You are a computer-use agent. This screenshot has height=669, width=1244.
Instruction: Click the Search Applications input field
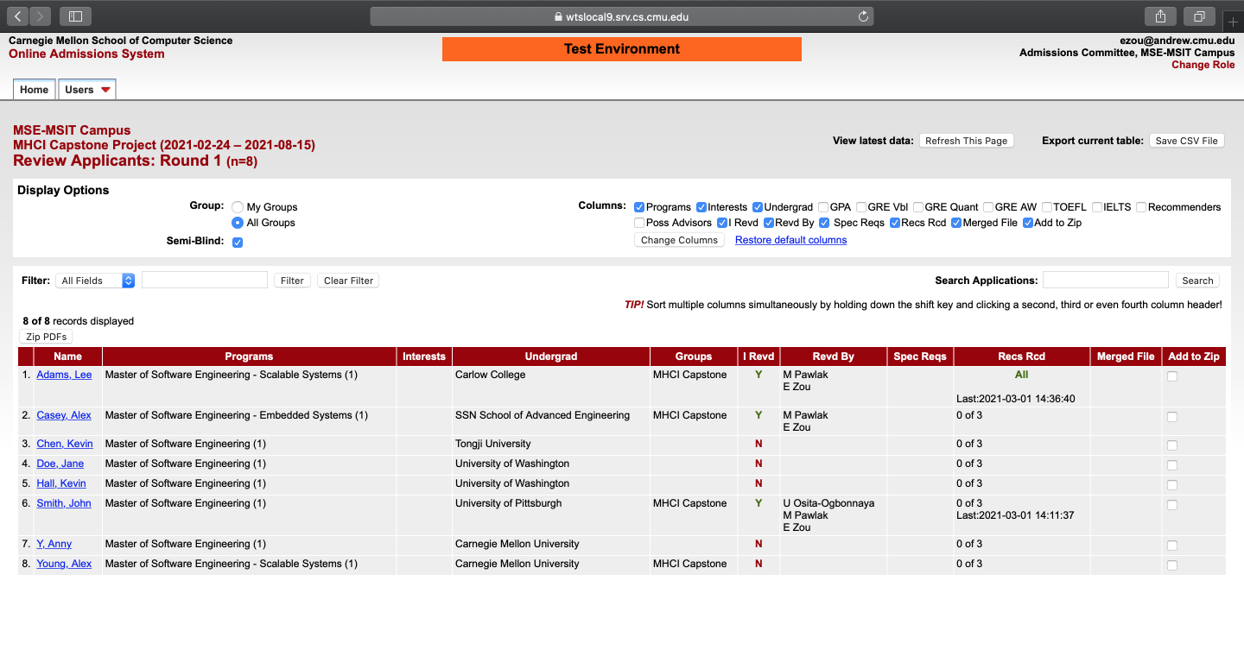(1106, 280)
